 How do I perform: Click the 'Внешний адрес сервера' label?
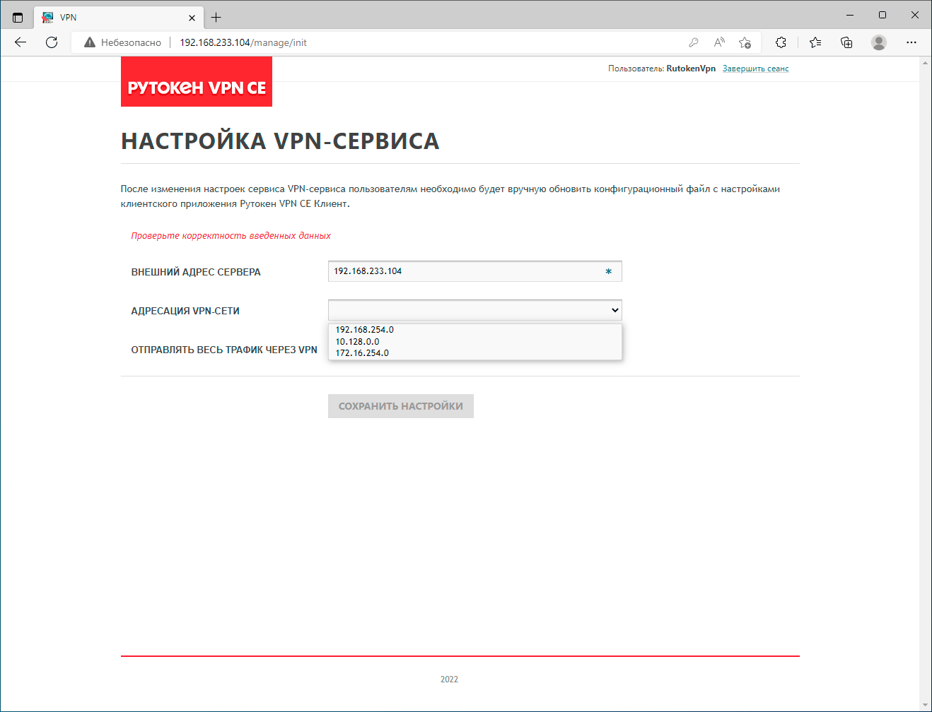click(196, 272)
